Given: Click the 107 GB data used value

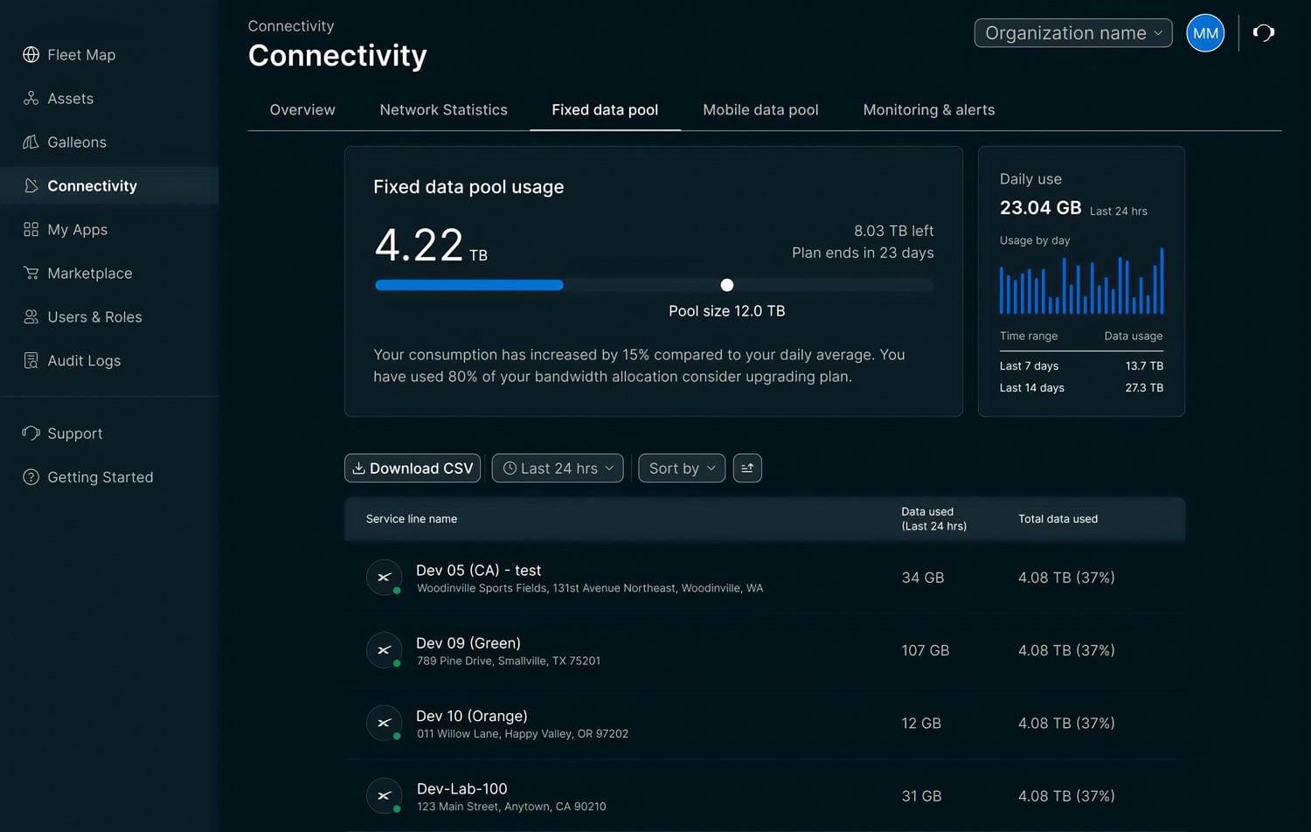Looking at the screenshot, I should pos(926,650).
